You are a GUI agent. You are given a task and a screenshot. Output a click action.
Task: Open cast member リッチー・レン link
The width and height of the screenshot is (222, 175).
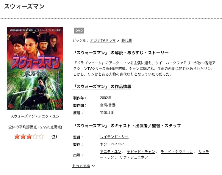click(x=204, y=152)
